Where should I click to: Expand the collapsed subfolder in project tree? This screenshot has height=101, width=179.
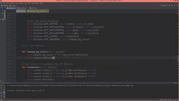click(x=3, y=14)
